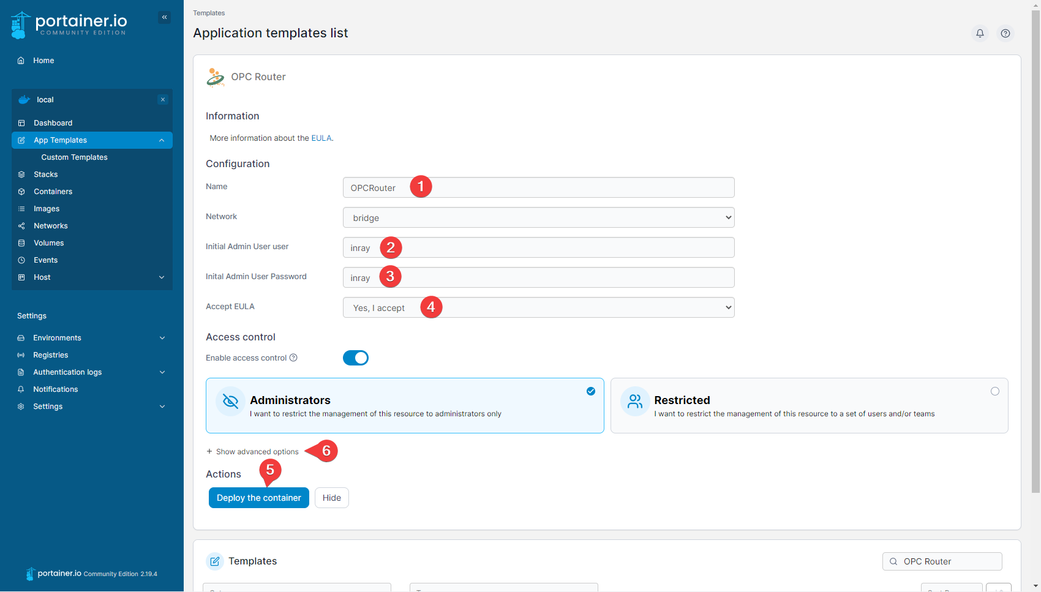Click Deploy the container button
1041x592 pixels.
coord(258,498)
